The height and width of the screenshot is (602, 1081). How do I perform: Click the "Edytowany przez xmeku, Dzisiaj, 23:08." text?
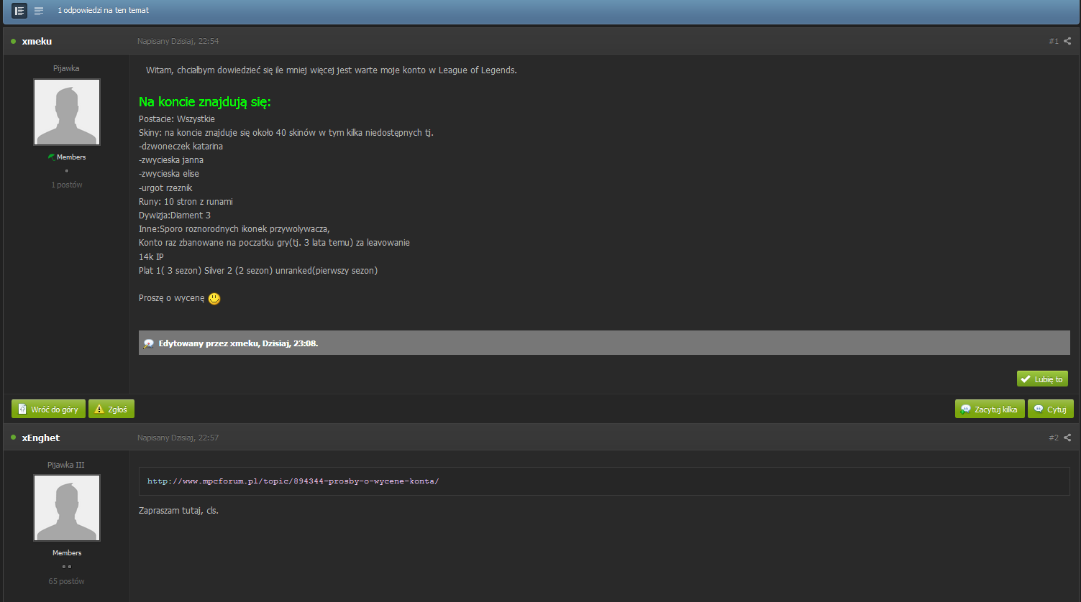click(x=238, y=343)
